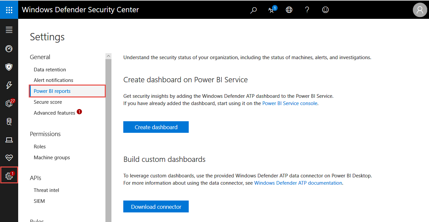Open the globe language settings icon

click(x=289, y=10)
